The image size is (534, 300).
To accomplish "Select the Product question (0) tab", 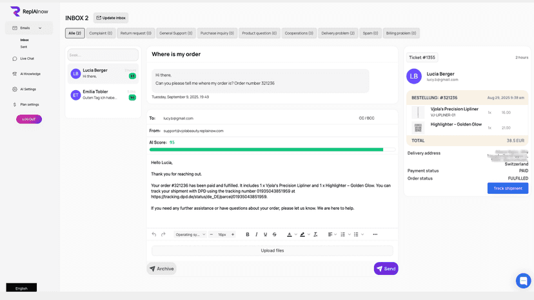I will 259,33.
